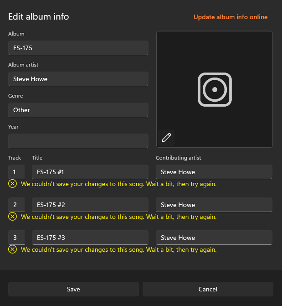Edit contributing artist for track 3

(214, 238)
